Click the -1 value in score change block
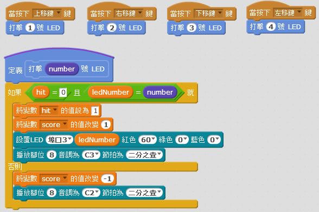 [107, 178]
